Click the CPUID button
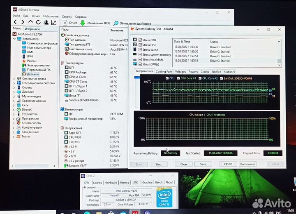Screen dimensions: 296x214 [228, 164]
